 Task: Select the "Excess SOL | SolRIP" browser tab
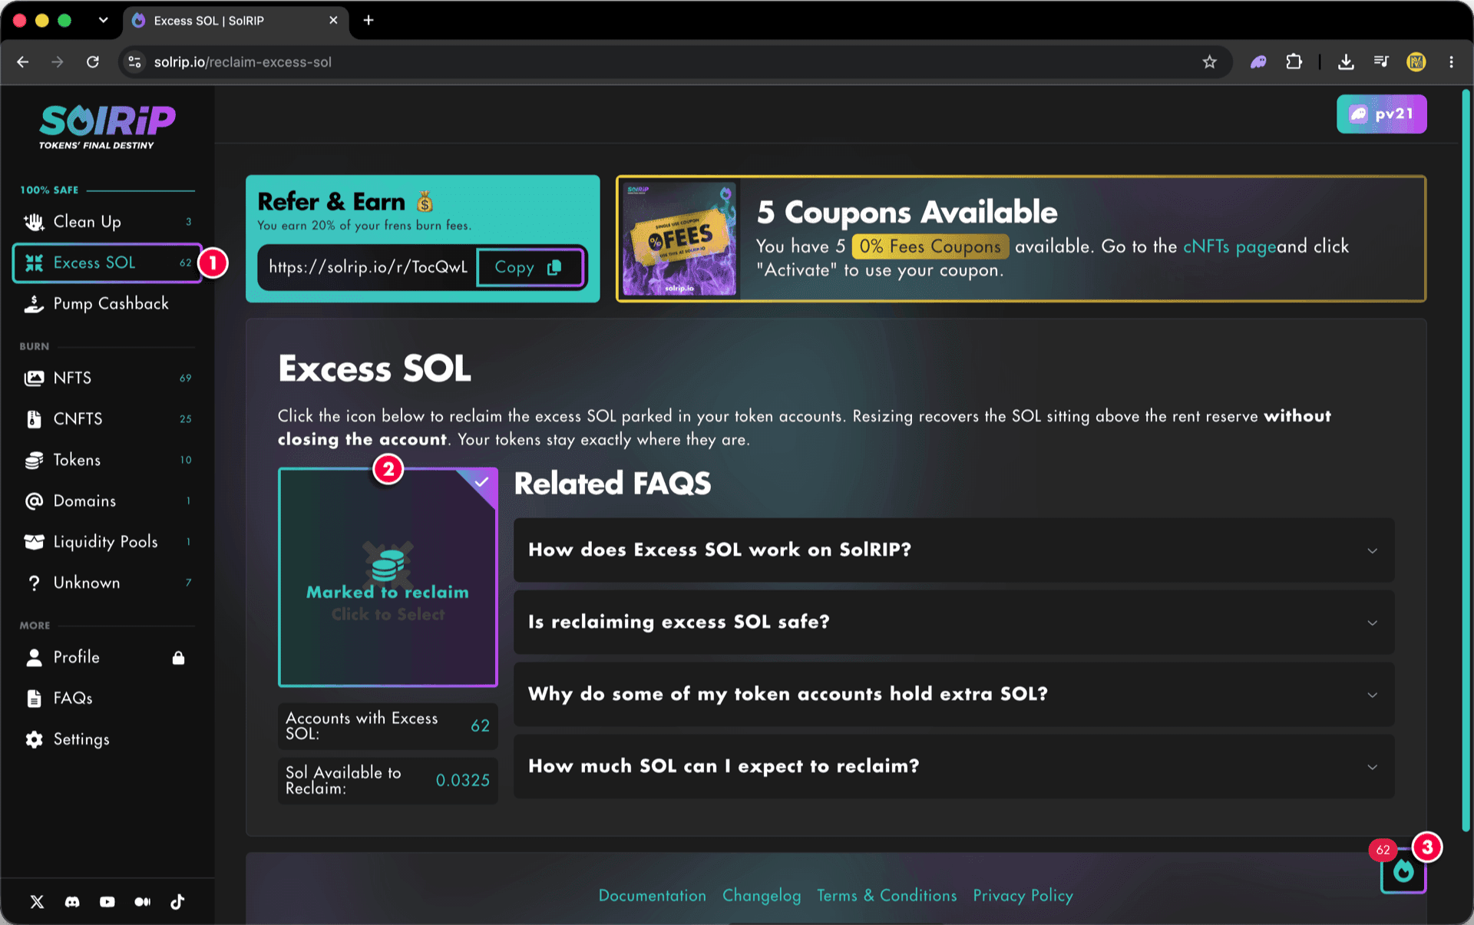(236, 21)
